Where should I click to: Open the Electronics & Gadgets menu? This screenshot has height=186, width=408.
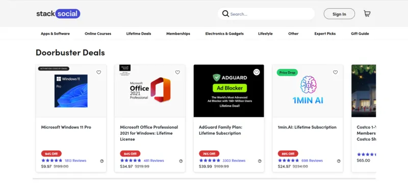point(224,34)
